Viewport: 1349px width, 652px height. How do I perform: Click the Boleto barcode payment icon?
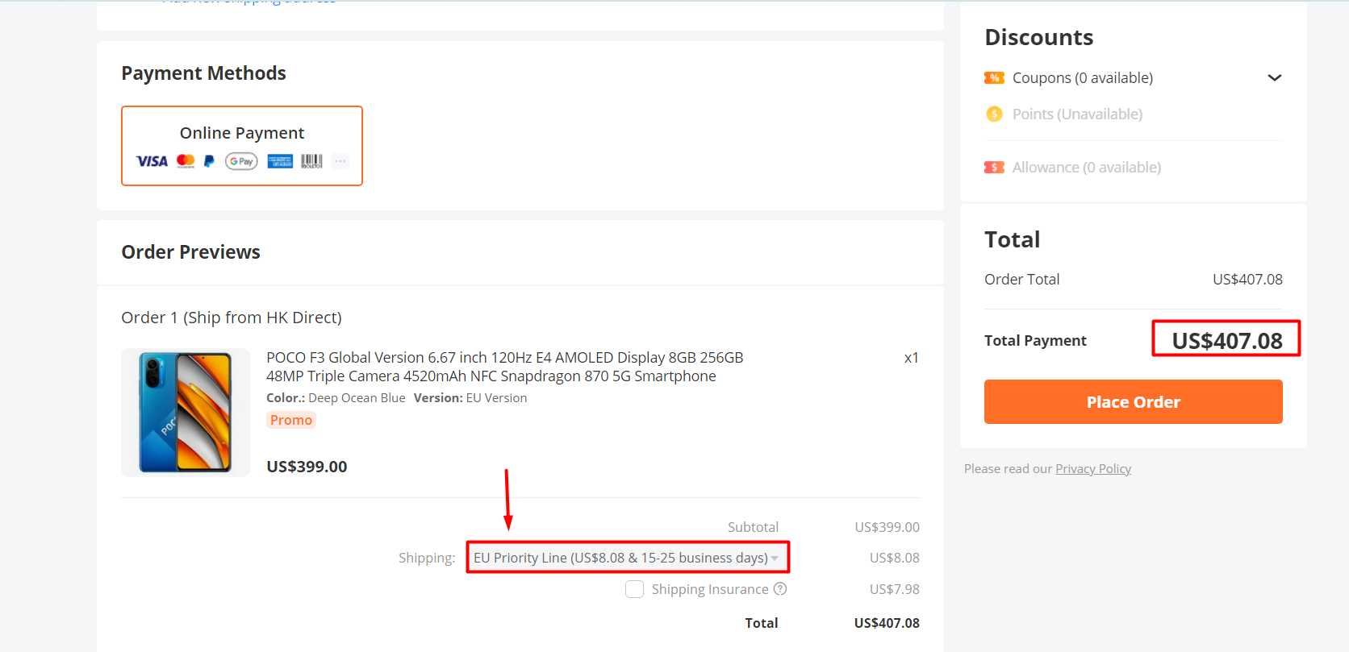tap(311, 161)
